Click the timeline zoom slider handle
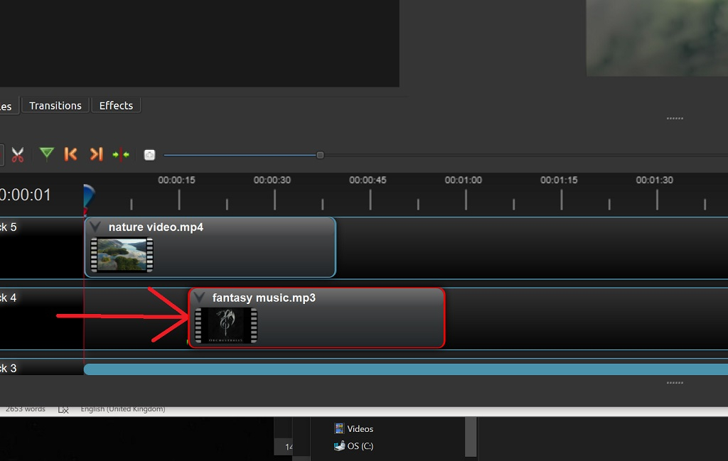This screenshot has height=461, width=728. (x=320, y=155)
